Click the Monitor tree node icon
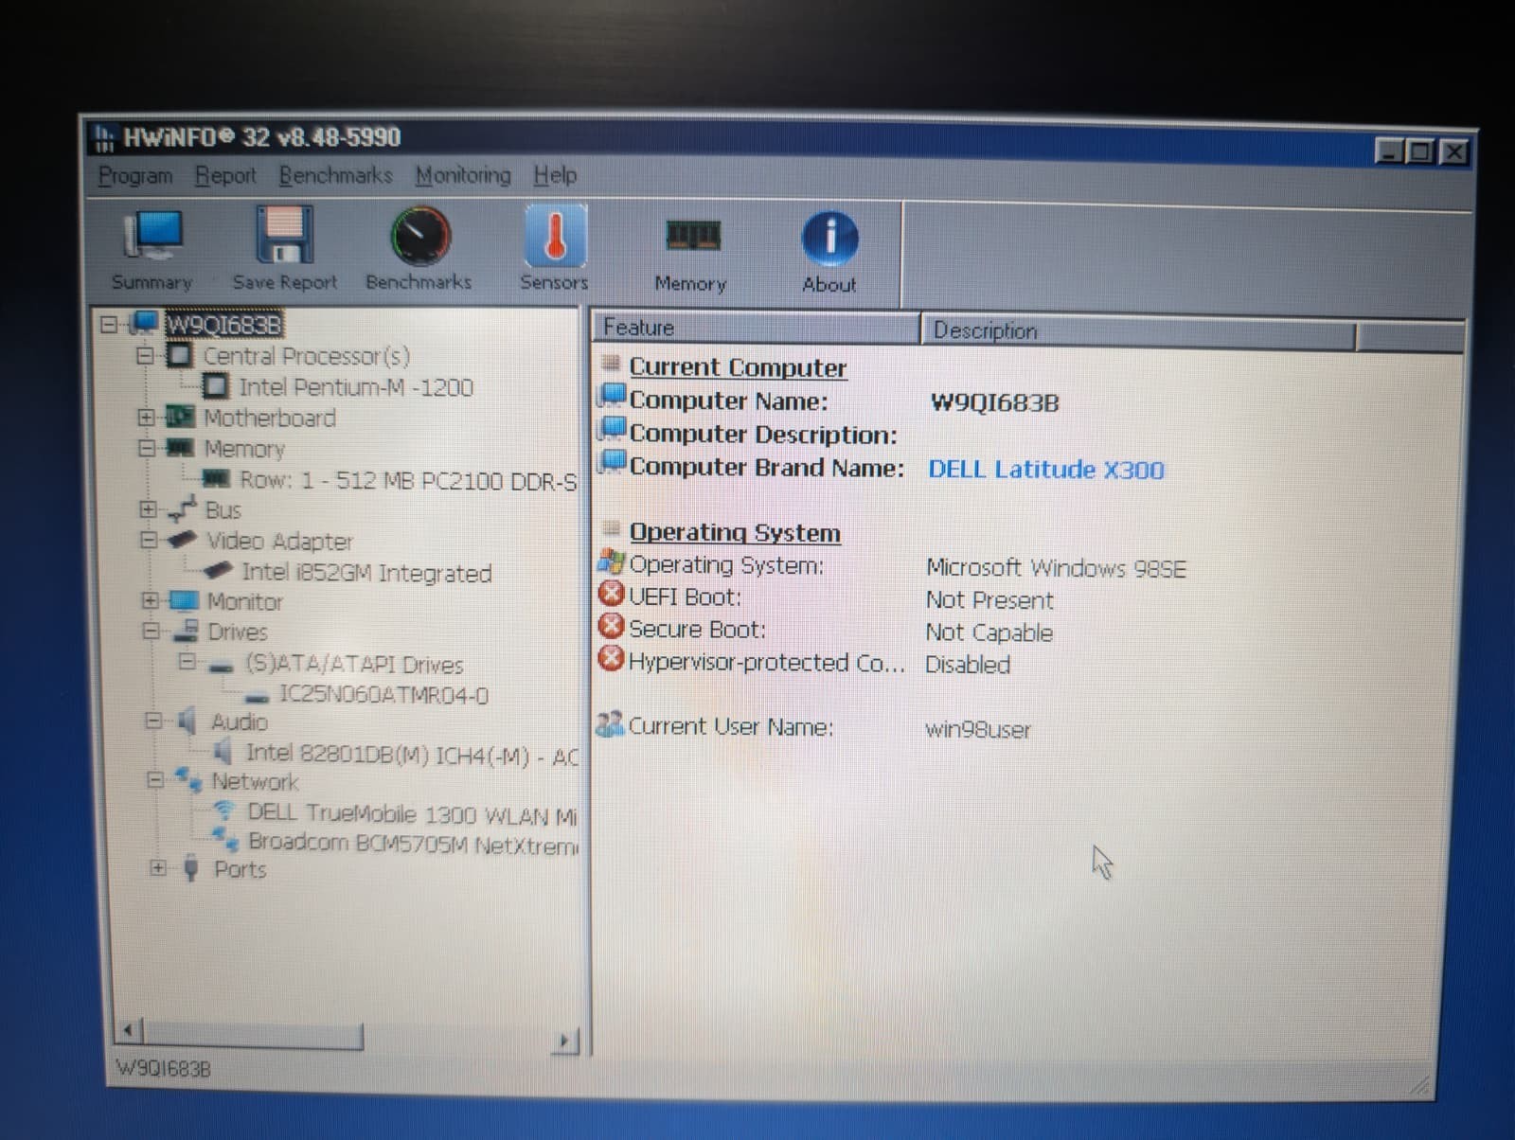1515x1140 pixels. (x=184, y=601)
